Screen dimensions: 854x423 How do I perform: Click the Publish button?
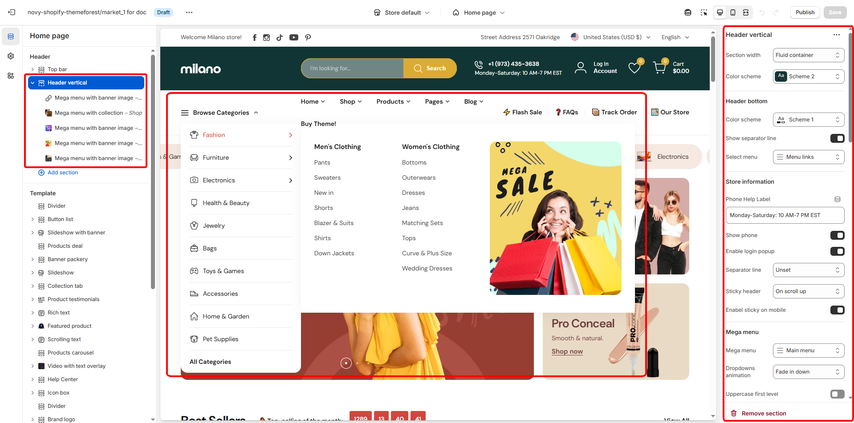(x=805, y=12)
